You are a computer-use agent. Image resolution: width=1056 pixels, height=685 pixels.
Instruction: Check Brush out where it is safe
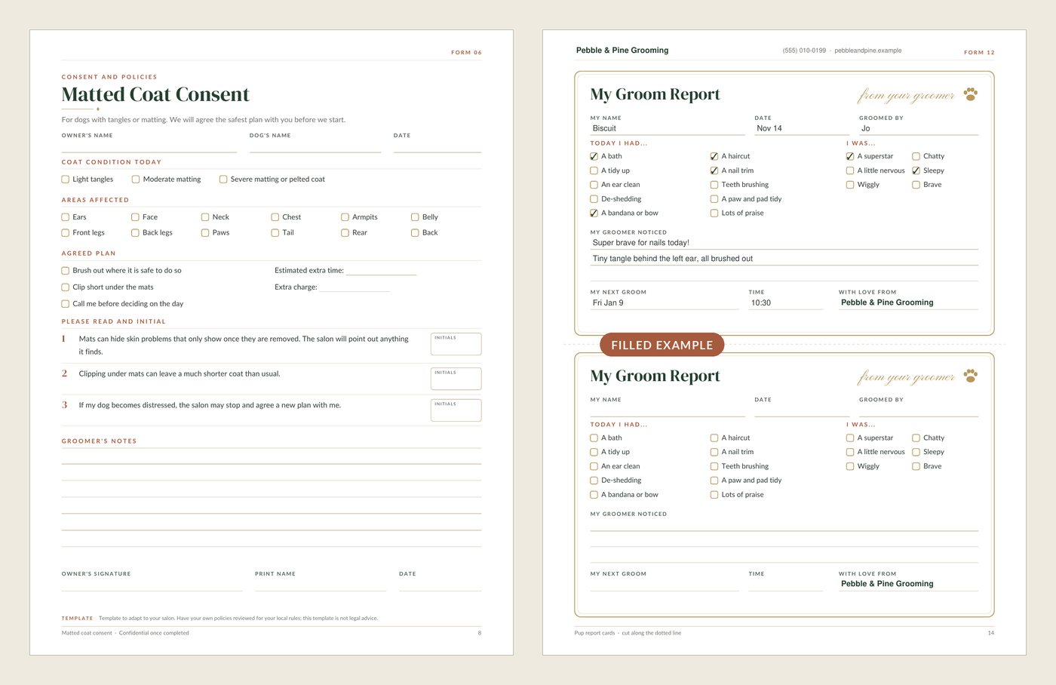(66, 271)
